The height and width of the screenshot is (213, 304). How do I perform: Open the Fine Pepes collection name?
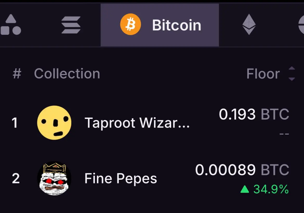[121, 179]
